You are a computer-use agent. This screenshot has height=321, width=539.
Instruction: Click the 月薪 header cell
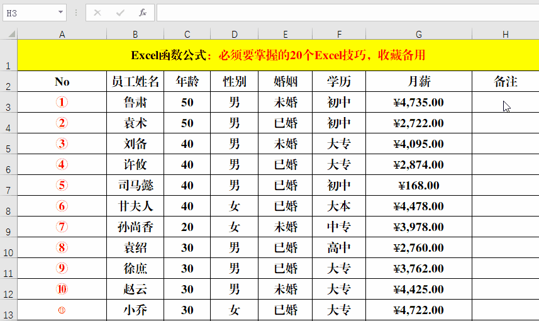click(x=419, y=82)
